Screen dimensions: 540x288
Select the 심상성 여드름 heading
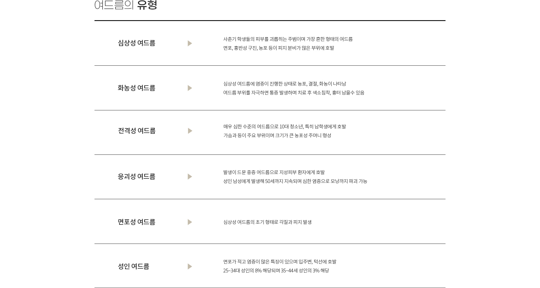137,43
